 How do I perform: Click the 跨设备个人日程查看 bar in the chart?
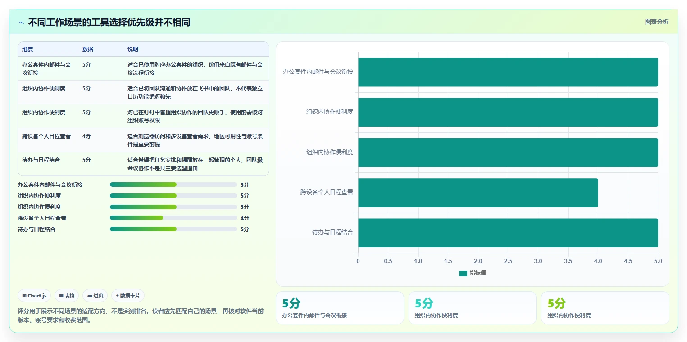click(478, 193)
